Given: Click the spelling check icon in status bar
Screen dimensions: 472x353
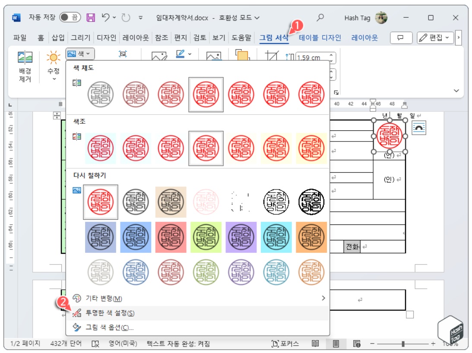Looking at the screenshot, I should (95, 344).
